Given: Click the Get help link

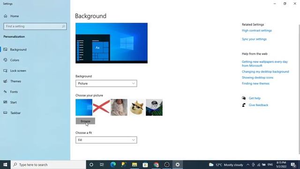Looking at the screenshot, I should click(x=255, y=98).
